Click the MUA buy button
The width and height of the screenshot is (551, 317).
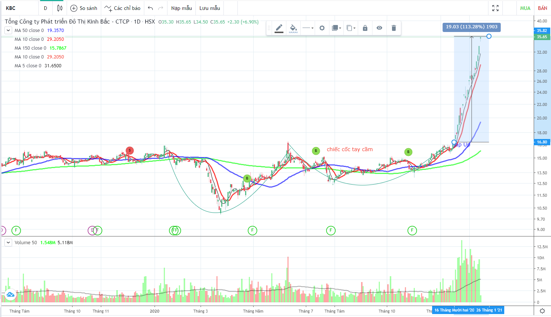[525, 8]
